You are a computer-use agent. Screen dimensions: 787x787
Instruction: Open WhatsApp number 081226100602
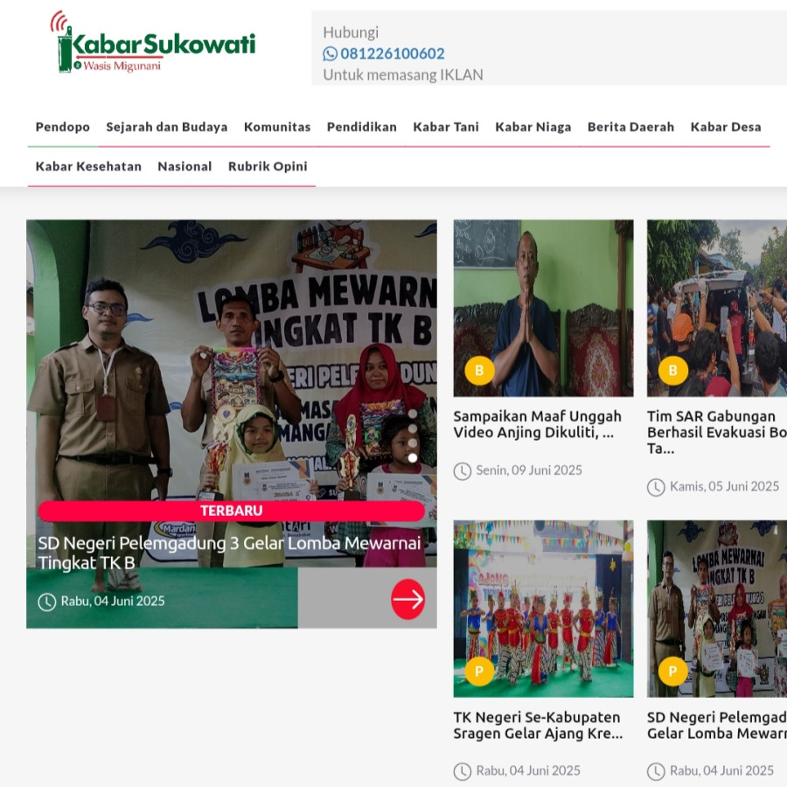[392, 53]
